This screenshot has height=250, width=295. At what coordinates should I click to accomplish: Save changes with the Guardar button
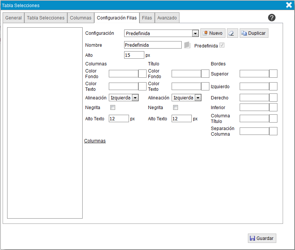(262, 238)
